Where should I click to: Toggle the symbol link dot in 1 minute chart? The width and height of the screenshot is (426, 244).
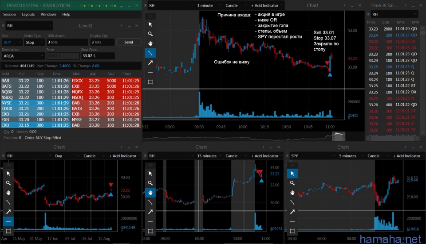[x=146, y=5]
